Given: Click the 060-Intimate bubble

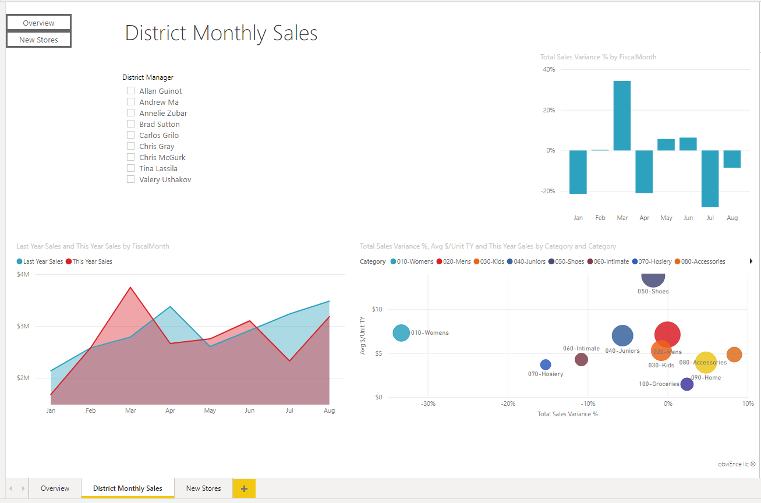Looking at the screenshot, I should coord(581,359).
